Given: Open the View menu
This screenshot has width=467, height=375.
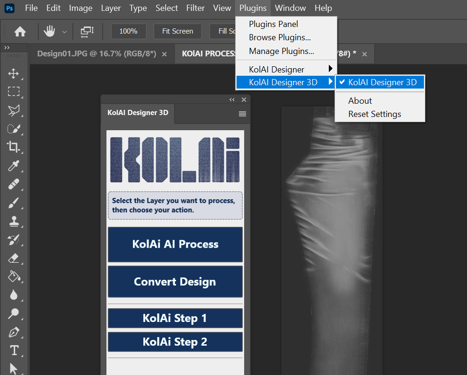Looking at the screenshot, I should (x=222, y=8).
